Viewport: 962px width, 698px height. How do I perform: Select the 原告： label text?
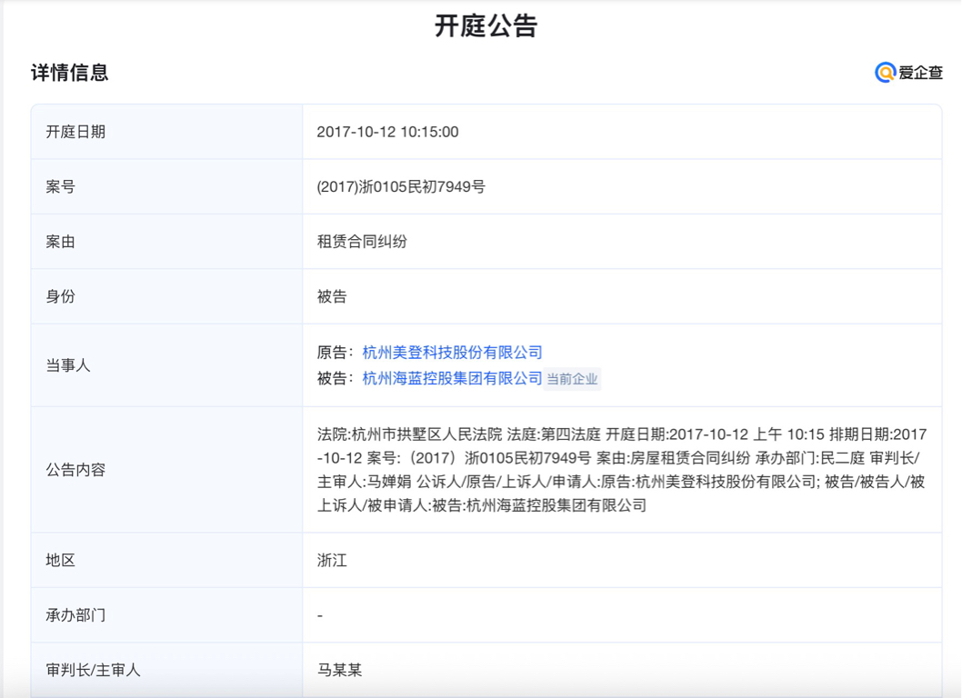pyautogui.click(x=336, y=353)
